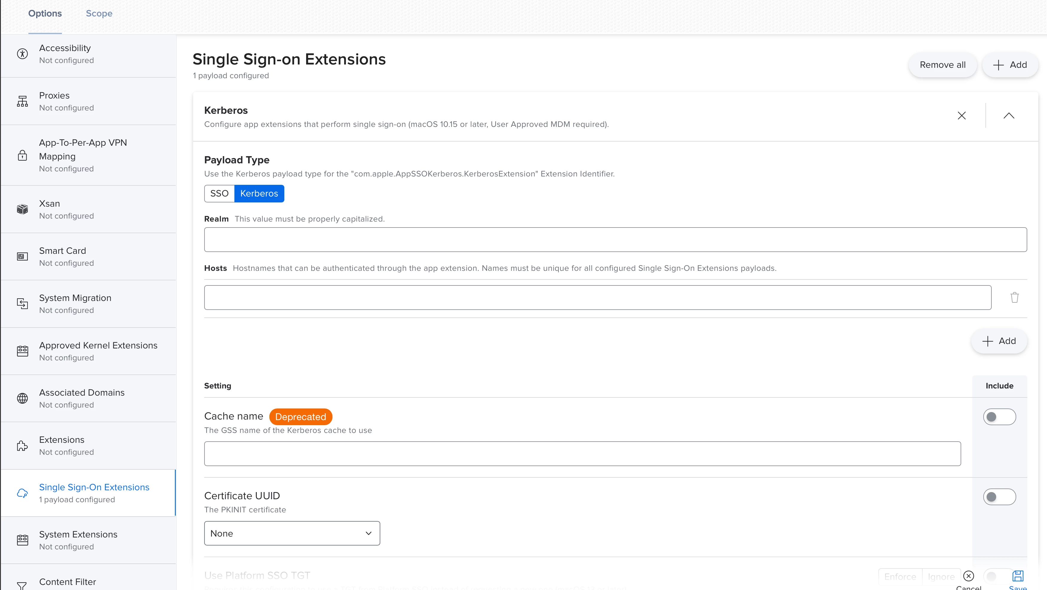Click the Accessibility icon in sidebar
1047x590 pixels.
tap(22, 54)
